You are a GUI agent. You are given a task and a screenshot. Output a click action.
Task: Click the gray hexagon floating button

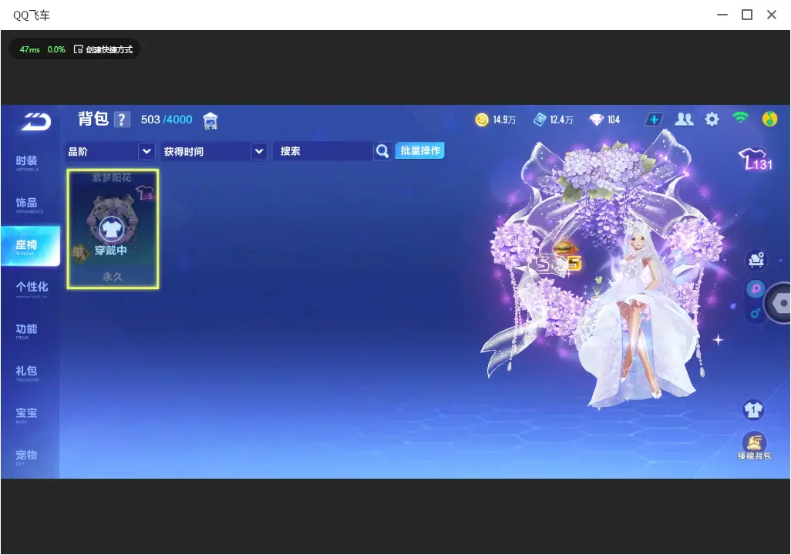[x=779, y=303]
